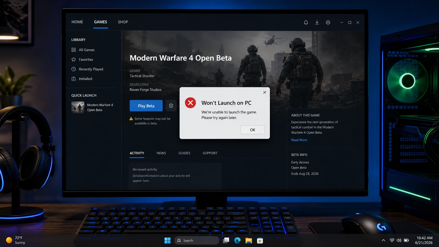Open game options gear beside Play Beta
Image resolution: width=439 pixels, height=247 pixels.
pyautogui.click(x=171, y=106)
